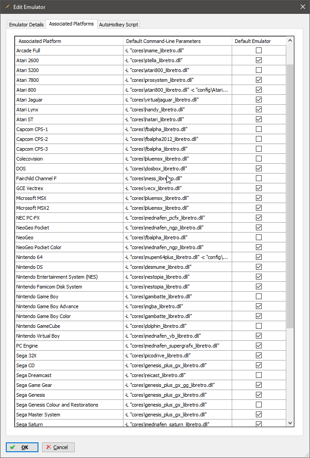
Task: Edit the prosystem_libretro.dll parameters cell
Action: [178, 80]
